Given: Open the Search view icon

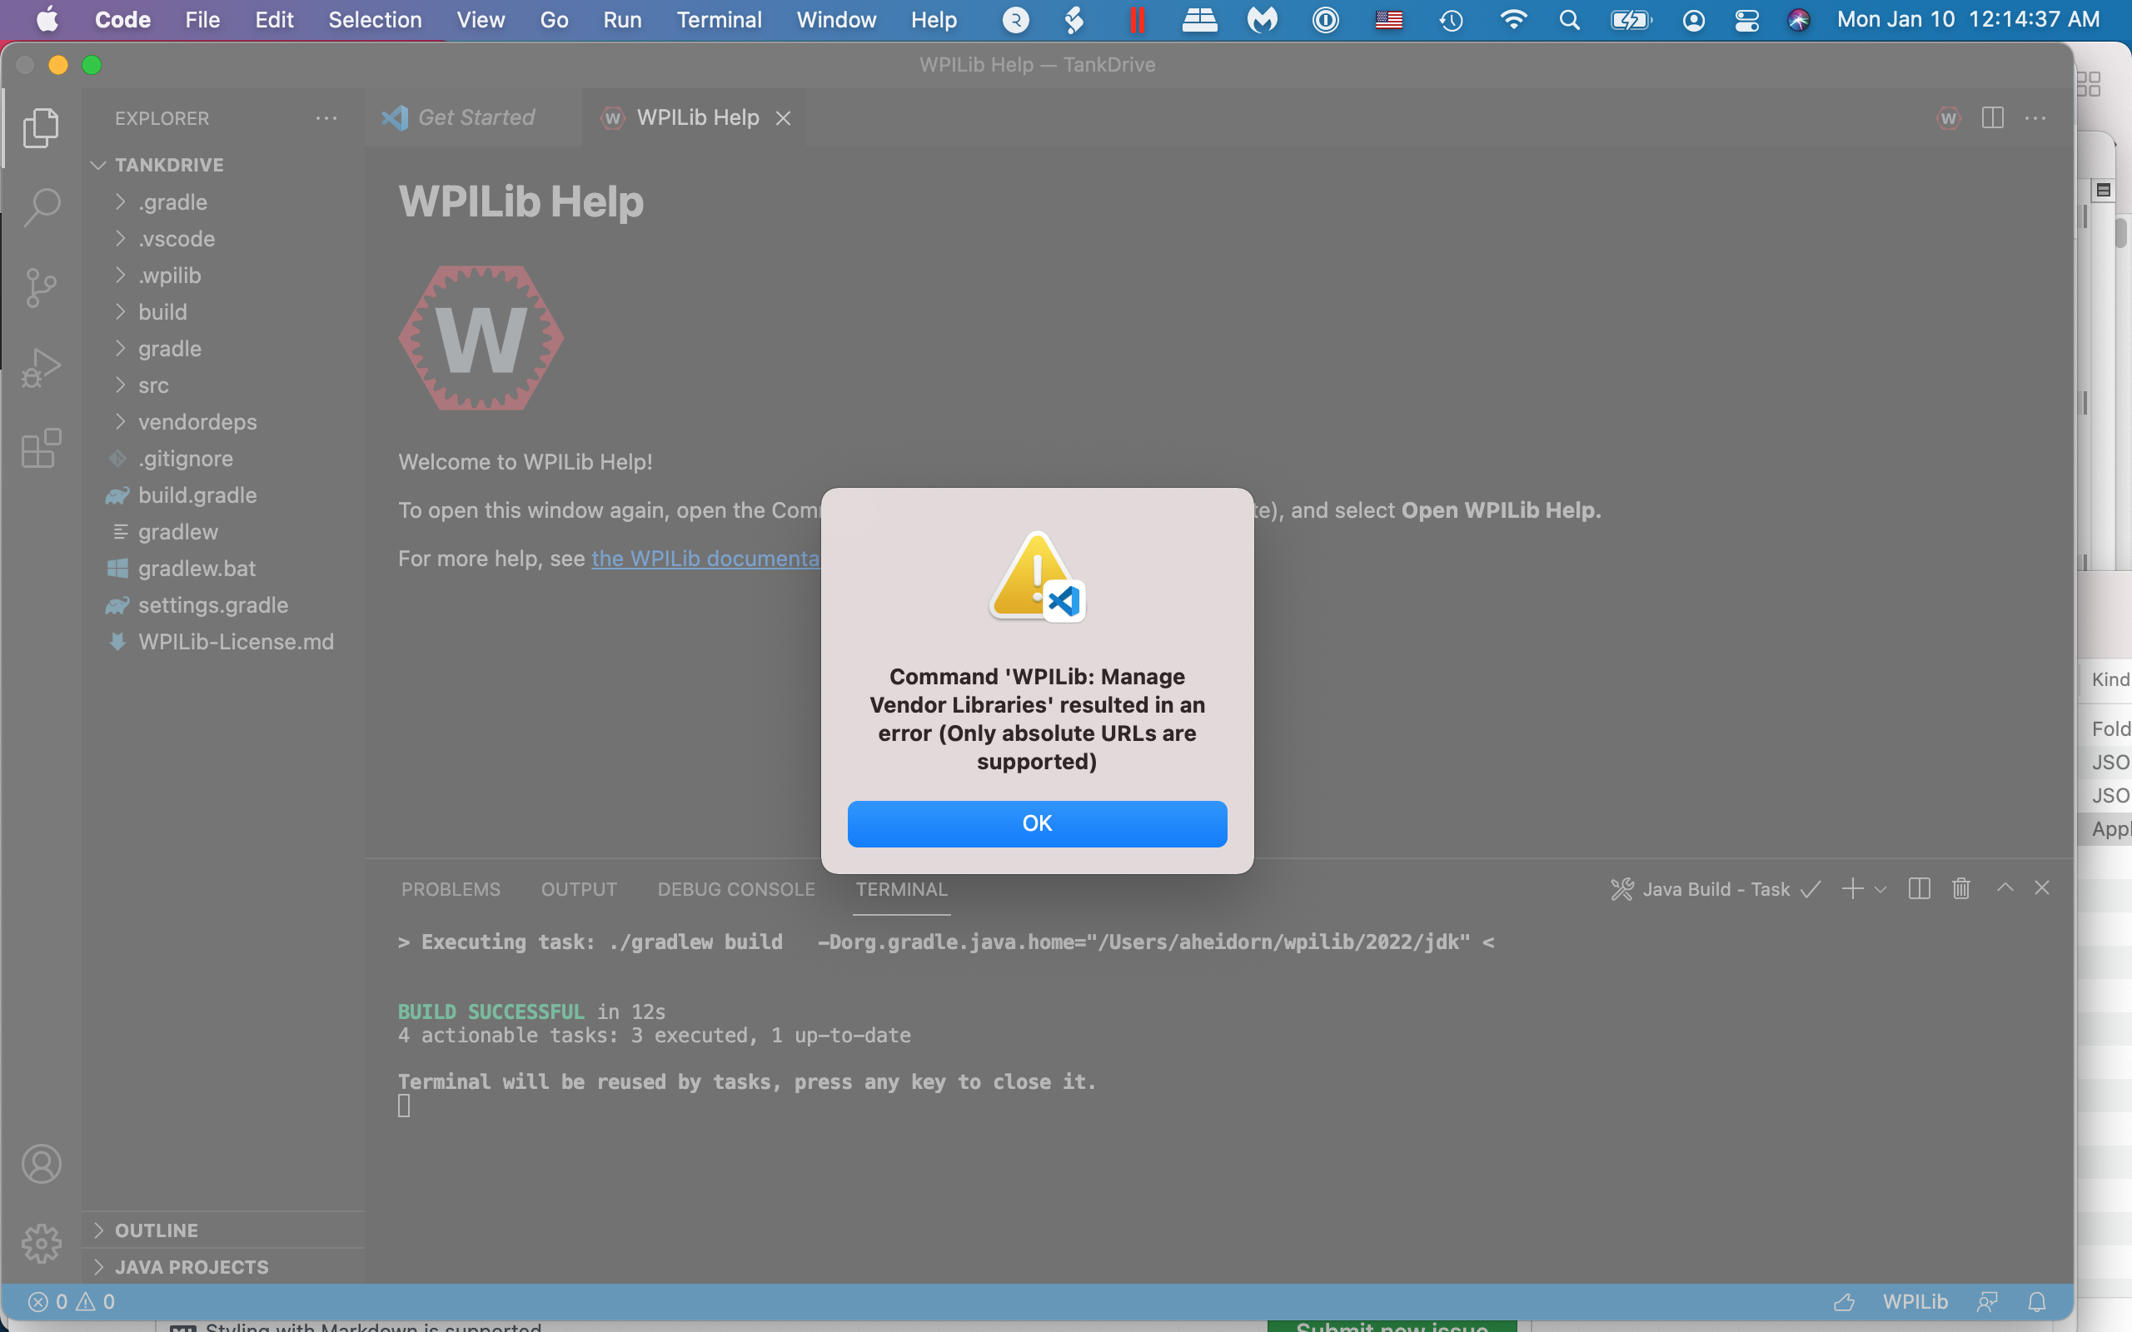Looking at the screenshot, I should coord(42,206).
